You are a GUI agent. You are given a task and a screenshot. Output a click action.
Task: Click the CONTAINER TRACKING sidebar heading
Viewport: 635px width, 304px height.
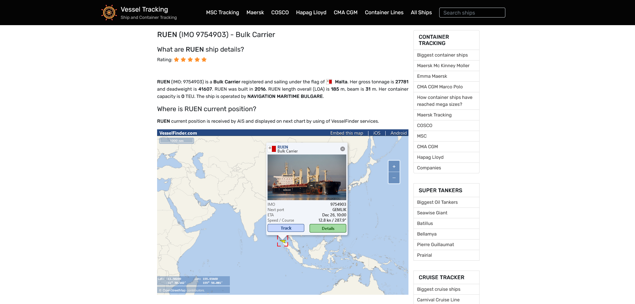(434, 40)
